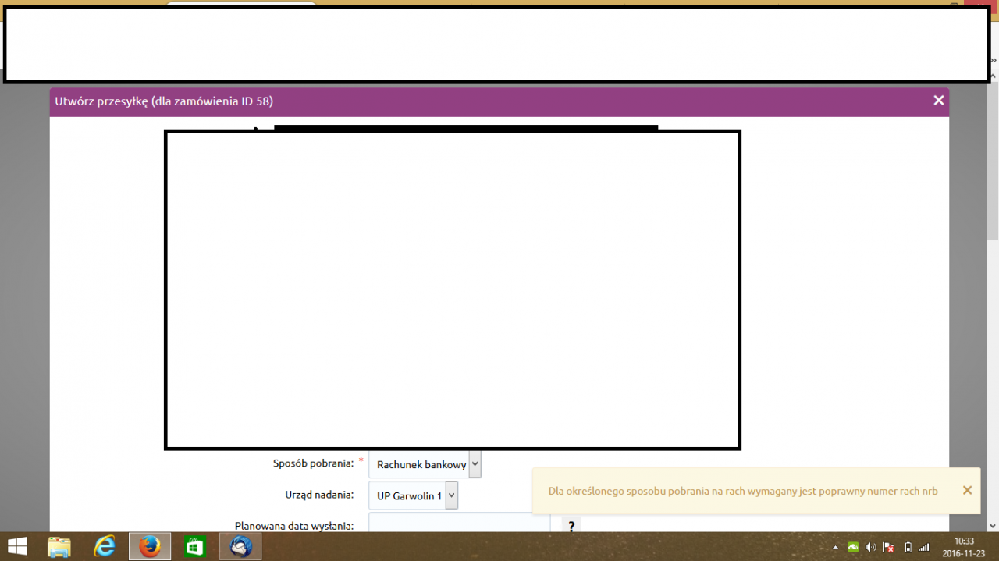The height and width of the screenshot is (561, 999).
Task: Show hidden system tray icons
Action: (835, 547)
